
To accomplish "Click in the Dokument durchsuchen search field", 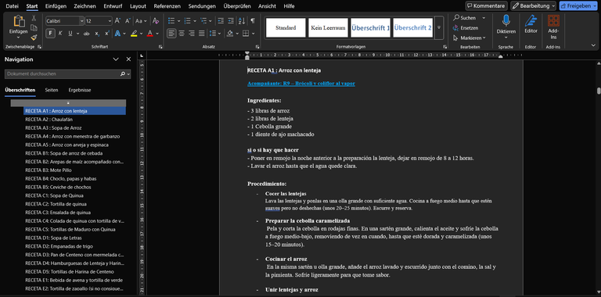I will [x=63, y=74].
